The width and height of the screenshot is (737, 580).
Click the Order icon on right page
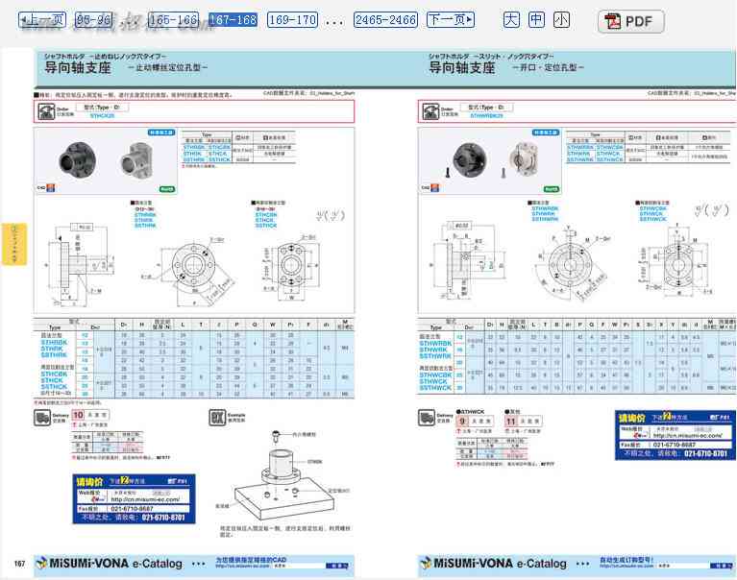coord(430,111)
